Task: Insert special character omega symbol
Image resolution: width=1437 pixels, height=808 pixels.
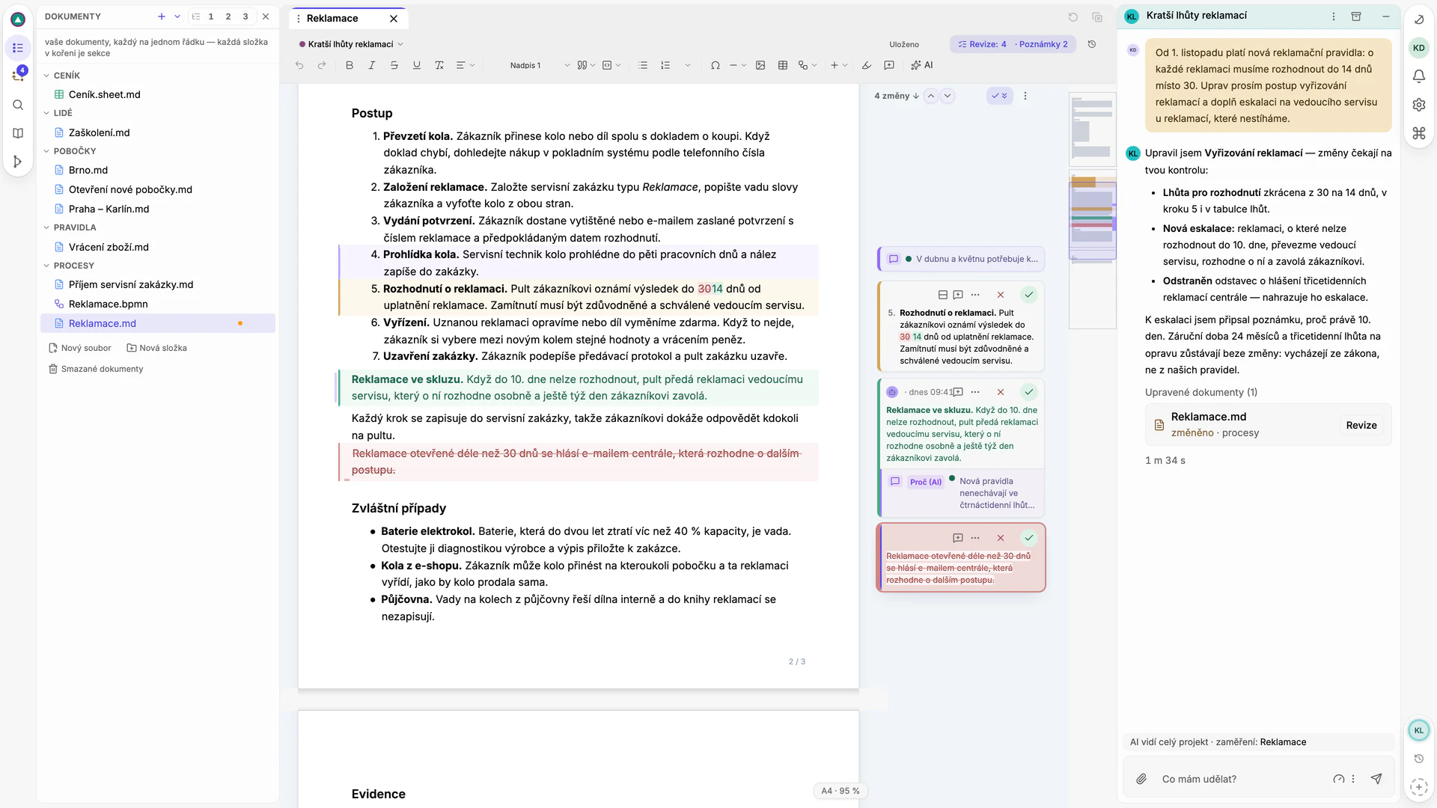Action: point(716,66)
